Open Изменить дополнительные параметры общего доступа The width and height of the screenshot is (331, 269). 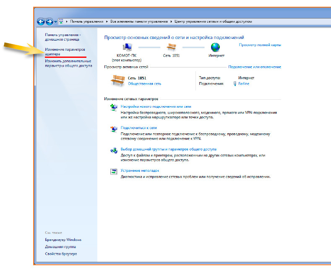point(68,63)
